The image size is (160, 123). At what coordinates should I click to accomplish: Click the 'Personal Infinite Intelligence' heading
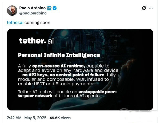(59, 55)
